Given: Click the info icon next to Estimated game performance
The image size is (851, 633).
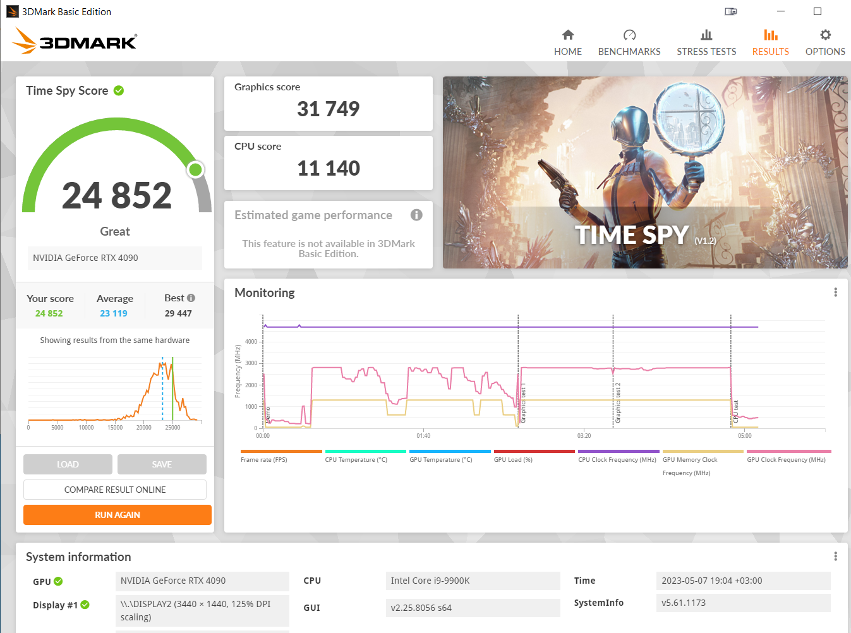Looking at the screenshot, I should pyautogui.click(x=416, y=215).
